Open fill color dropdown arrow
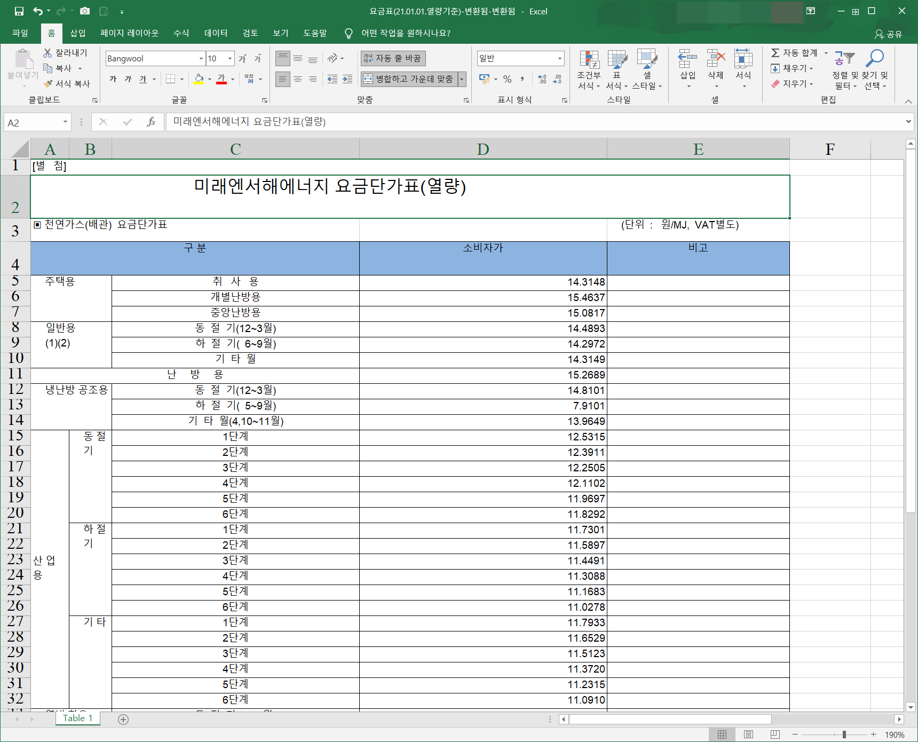This screenshot has width=918, height=742. [209, 79]
